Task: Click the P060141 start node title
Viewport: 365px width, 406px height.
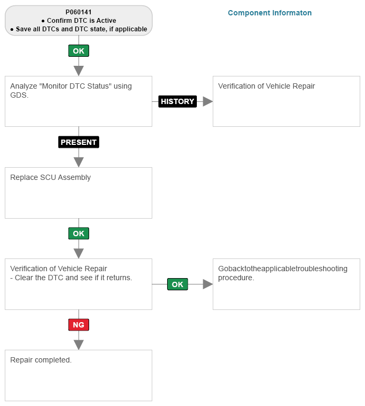Action: (x=79, y=12)
